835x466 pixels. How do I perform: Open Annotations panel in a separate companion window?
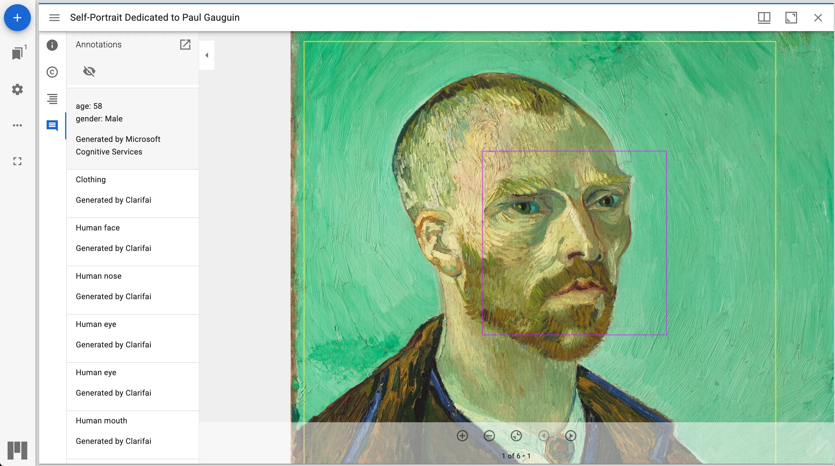pos(185,45)
